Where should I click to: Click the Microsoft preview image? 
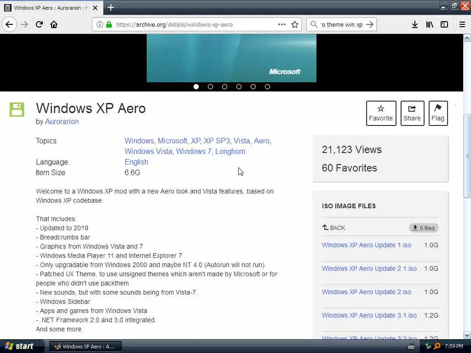tap(231, 58)
